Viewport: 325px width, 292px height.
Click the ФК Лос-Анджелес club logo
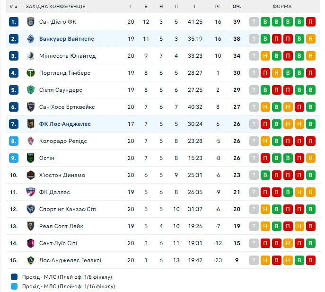click(31, 124)
